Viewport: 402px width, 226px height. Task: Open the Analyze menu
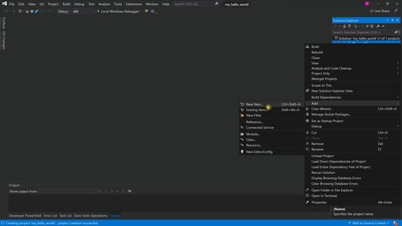pyautogui.click(x=104, y=4)
